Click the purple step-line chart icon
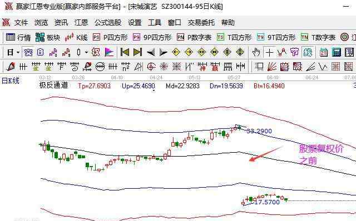The height and width of the screenshot is (221, 356). 53,53
